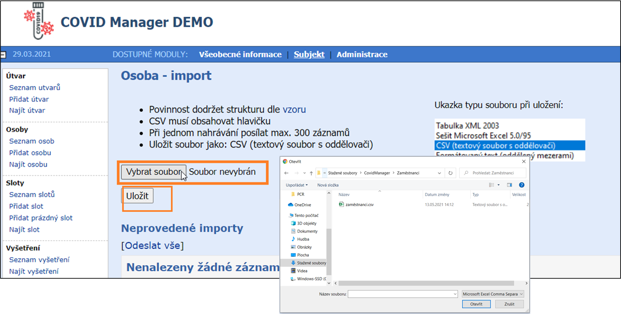Select the zaměstnanci.csv file

pyautogui.click(x=359, y=205)
